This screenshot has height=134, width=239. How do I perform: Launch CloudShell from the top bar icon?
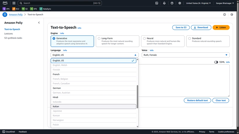click(x=157, y=3)
